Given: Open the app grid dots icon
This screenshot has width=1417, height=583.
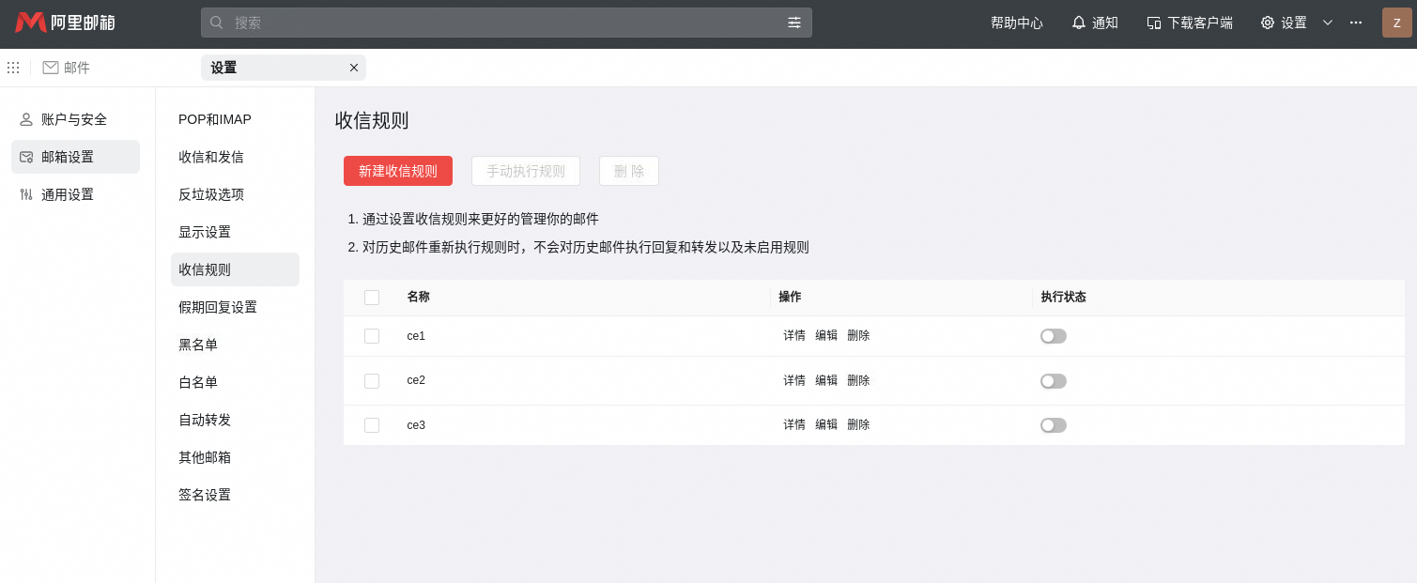Looking at the screenshot, I should (13, 68).
